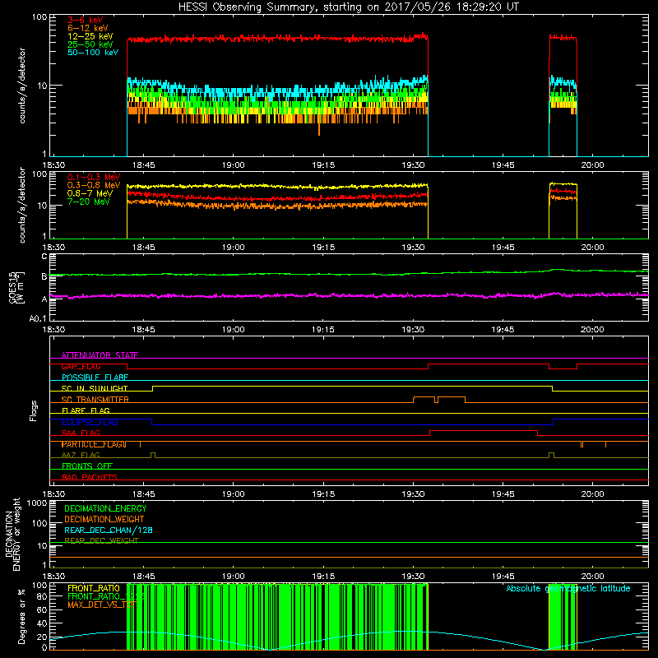Click the vertical Flags axis label
Image resolution: width=658 pixels, height=658 pixels.
click(34, 410)
